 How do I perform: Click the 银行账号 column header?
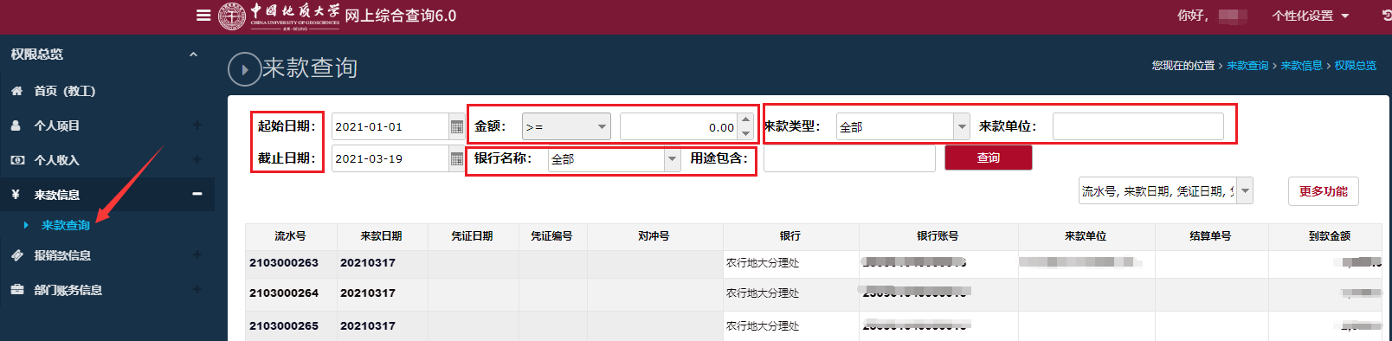938,236
